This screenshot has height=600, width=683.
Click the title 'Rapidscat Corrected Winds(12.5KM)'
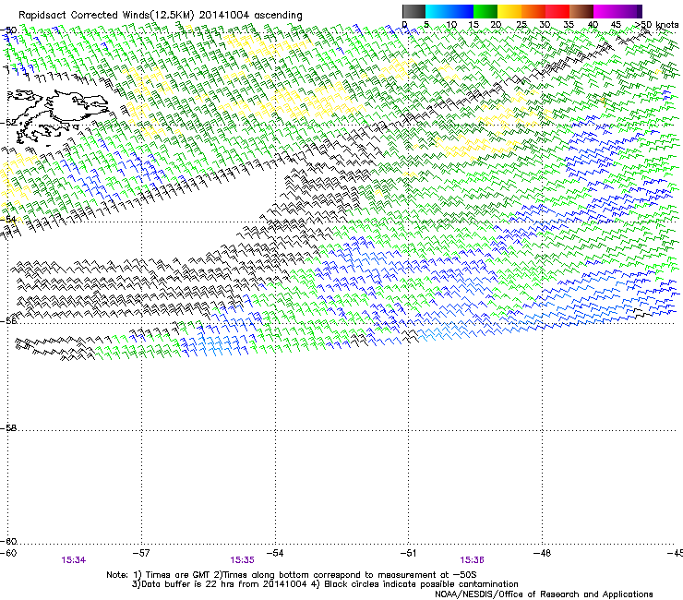[x=106, y=16]
